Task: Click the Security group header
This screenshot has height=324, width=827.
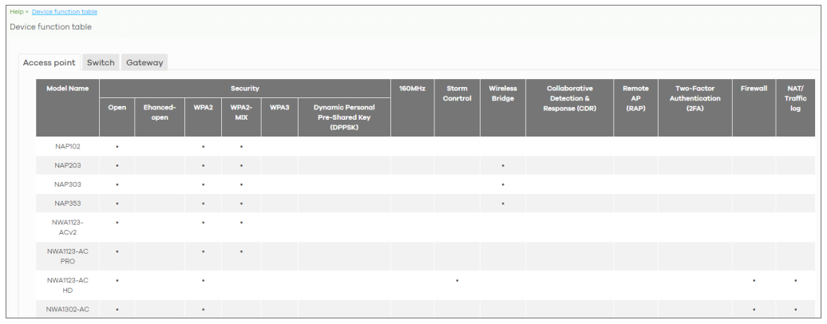Action: tap(244, 88)
